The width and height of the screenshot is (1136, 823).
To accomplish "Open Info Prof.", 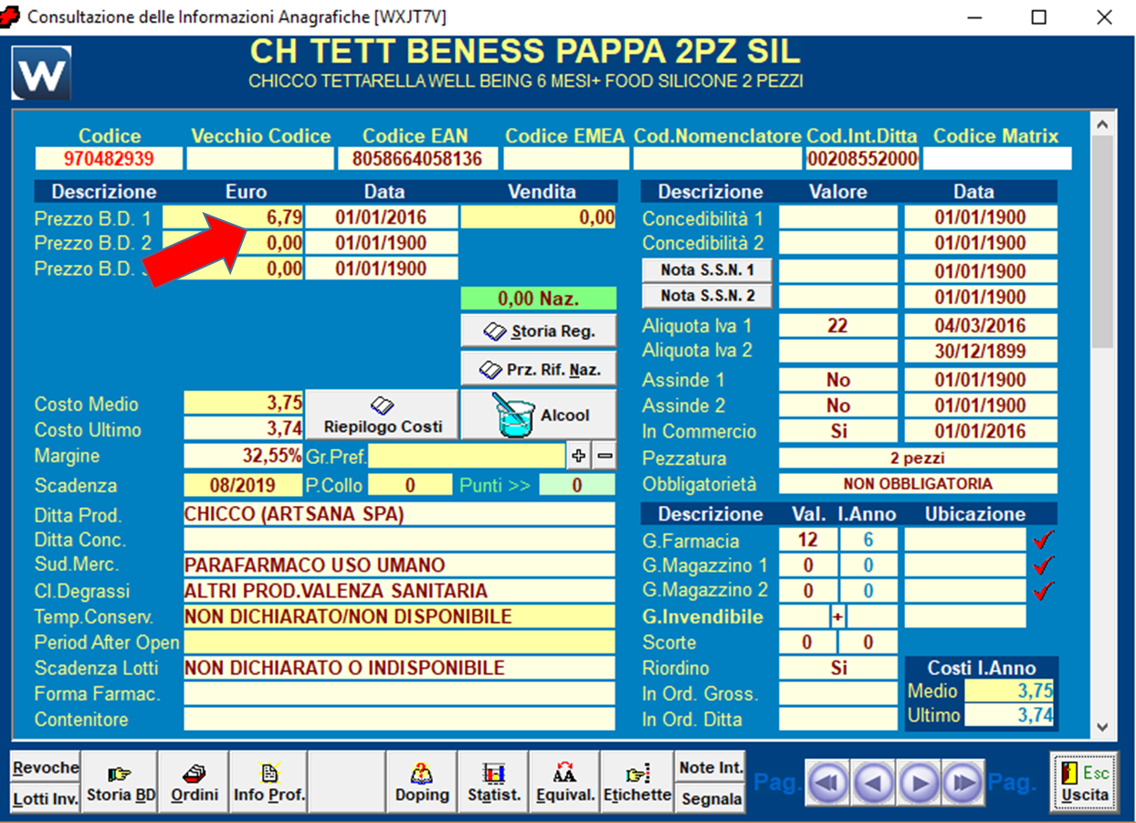I will tap(268, 783).
